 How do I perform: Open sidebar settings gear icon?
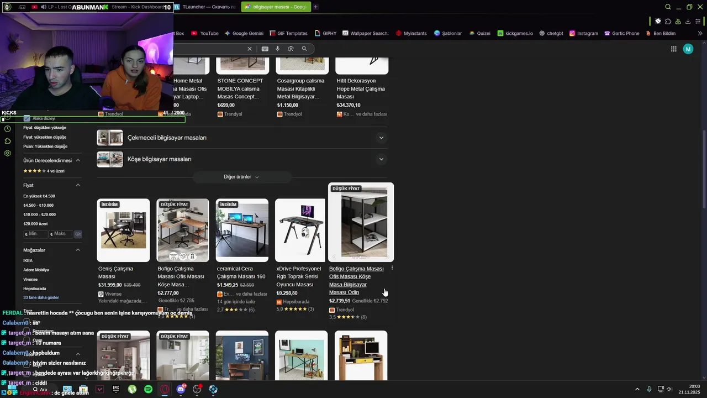pos(7,153)
